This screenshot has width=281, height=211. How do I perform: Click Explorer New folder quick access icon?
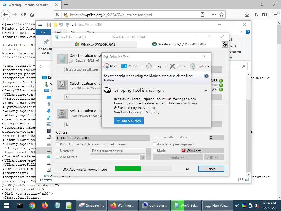coord(55,25)
